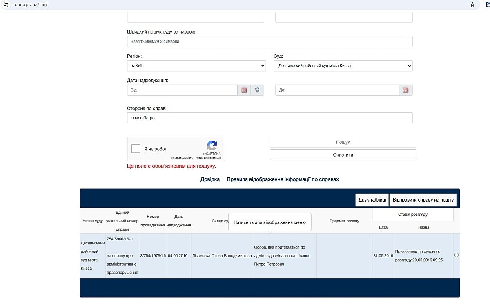View site information icon in address bar
The width and height of the screenshot is (490, 307).
6,4
